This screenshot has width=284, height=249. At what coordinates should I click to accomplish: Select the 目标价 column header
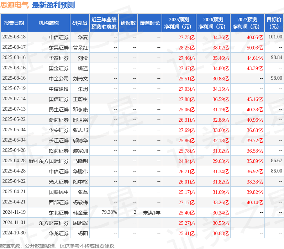tap(274, 23)
